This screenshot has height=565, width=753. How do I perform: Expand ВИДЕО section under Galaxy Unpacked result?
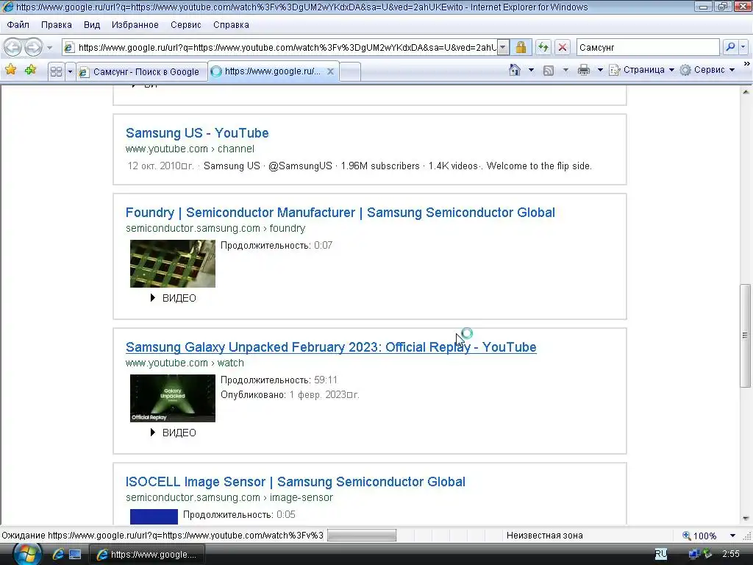[174, 433]
